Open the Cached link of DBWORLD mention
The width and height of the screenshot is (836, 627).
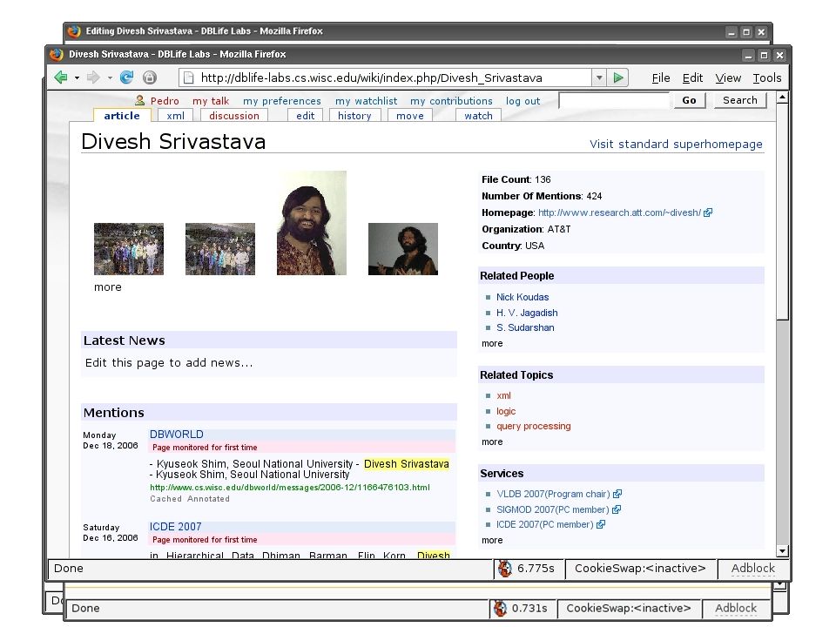click(165, 499)
